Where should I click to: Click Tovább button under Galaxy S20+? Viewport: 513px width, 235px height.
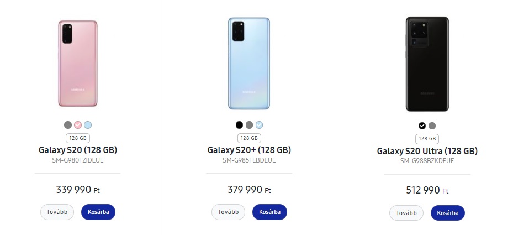228,212
